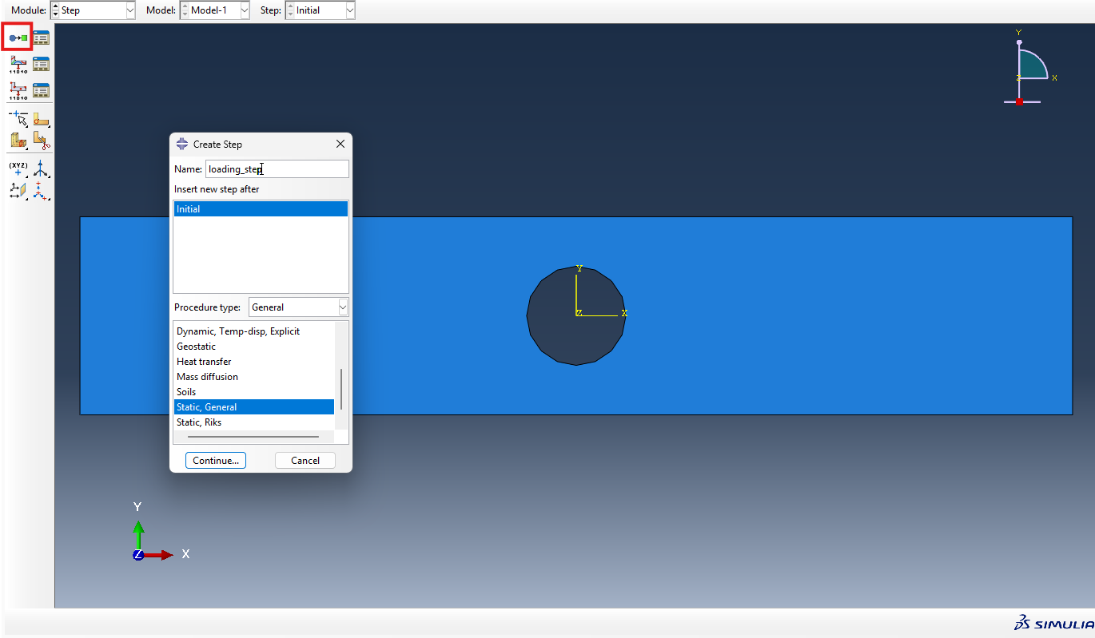
Task: Open the Step Manager icon
Action: pos(42,38)
